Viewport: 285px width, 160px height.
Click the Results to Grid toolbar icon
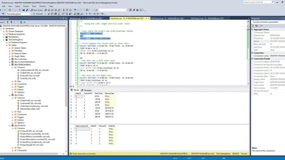(78, 14)
